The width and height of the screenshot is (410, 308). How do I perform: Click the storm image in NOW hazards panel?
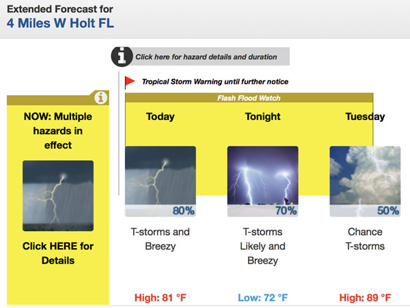(58, 196)
